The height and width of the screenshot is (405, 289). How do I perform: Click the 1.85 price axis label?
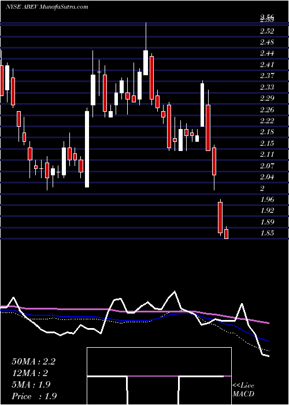[267, 233]
